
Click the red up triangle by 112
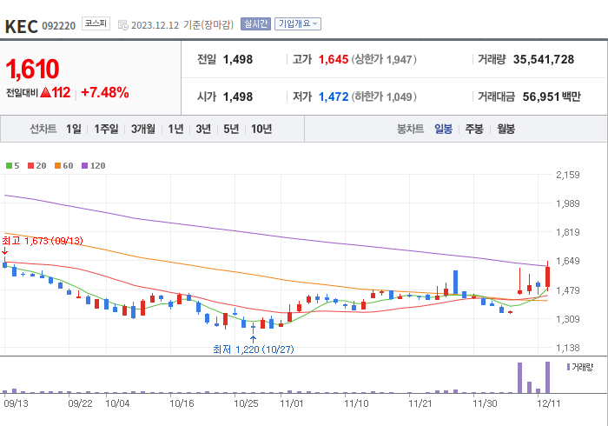[45, 92]
